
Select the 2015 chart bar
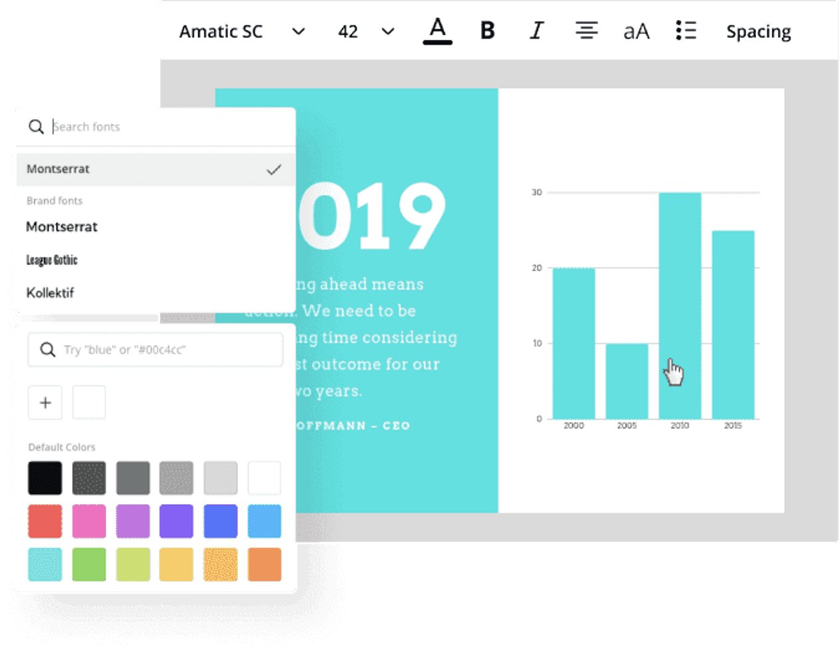(733, 324)
